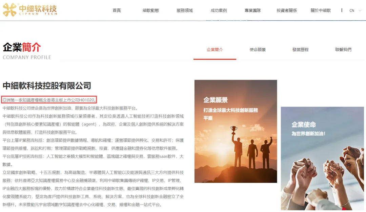Click the 企業使命 raised fists image
The height and width of the screenshot is (212, 366).
tap(322, 159)
